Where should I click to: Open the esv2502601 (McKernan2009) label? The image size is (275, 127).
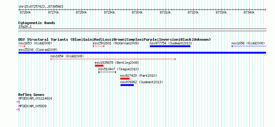pyautogui.click(x=116, y=43)
